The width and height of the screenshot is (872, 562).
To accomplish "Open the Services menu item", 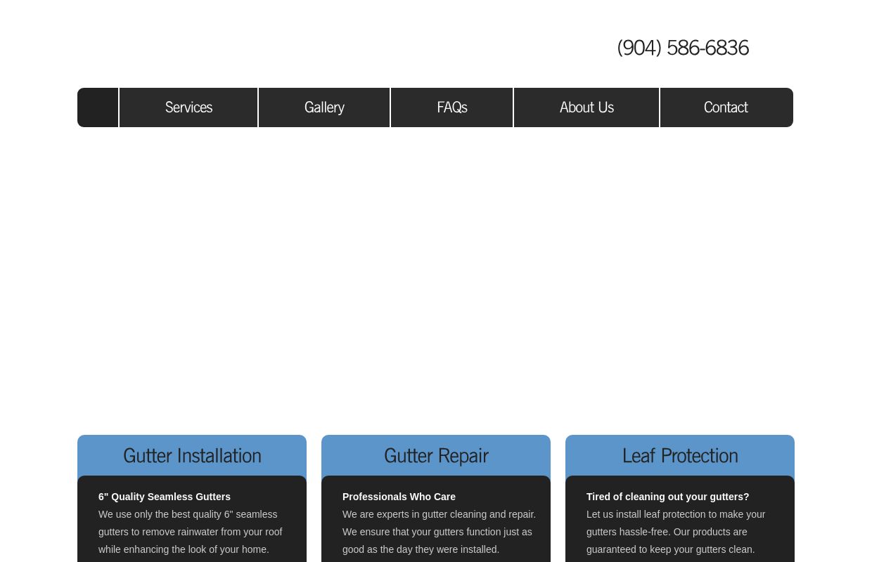I will pos(188,107).
